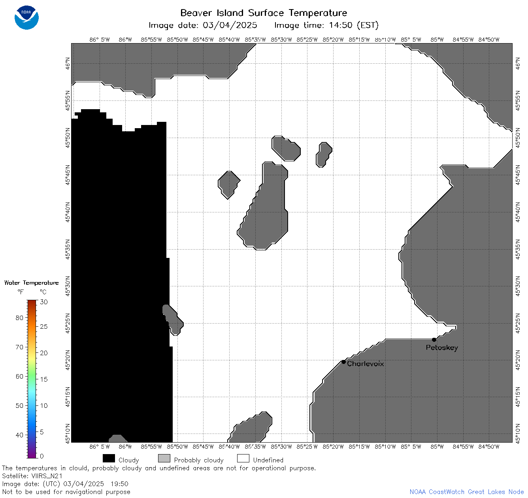Click the 30 value on Celsius scale
The image size is (528, 498).
[x=44, y=302]
